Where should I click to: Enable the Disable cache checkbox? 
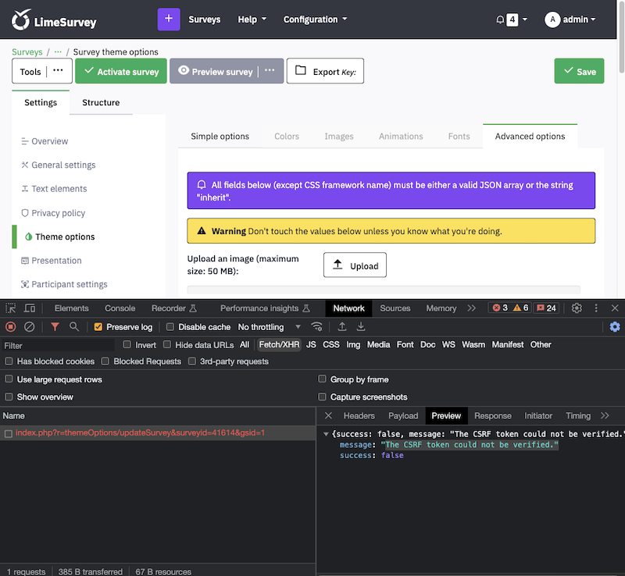pos(171,327)
